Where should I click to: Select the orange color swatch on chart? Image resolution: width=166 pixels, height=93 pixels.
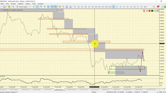[149, 11]
